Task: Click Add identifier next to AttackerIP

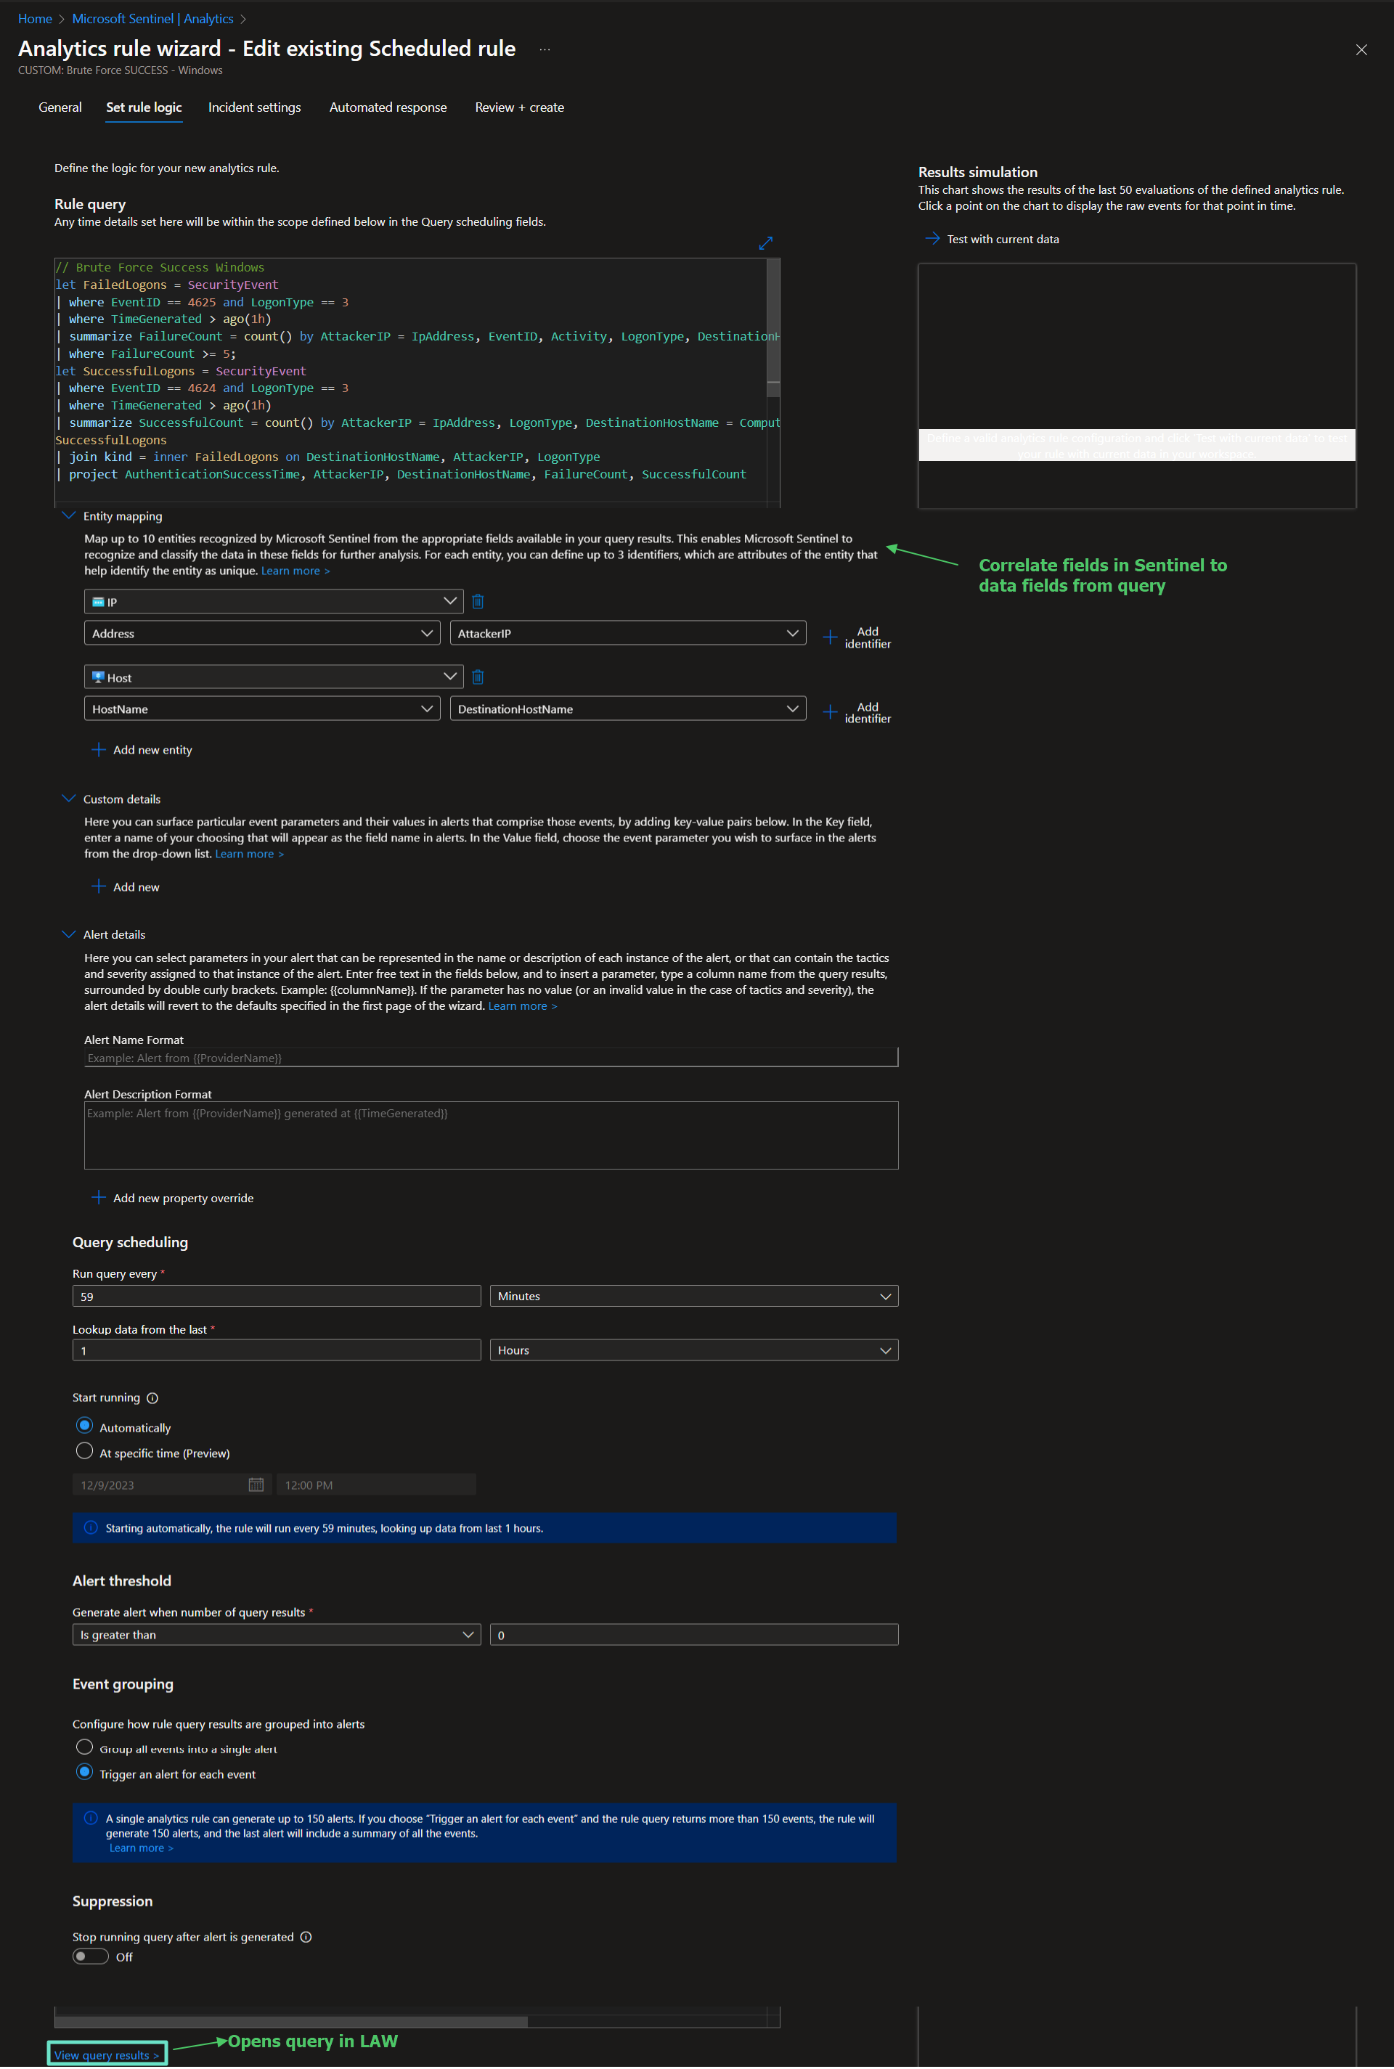Action: [x=857, y=637]
